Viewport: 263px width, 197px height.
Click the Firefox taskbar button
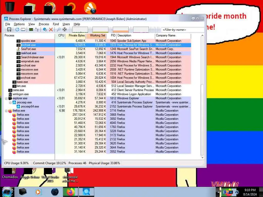click(70, 192)
